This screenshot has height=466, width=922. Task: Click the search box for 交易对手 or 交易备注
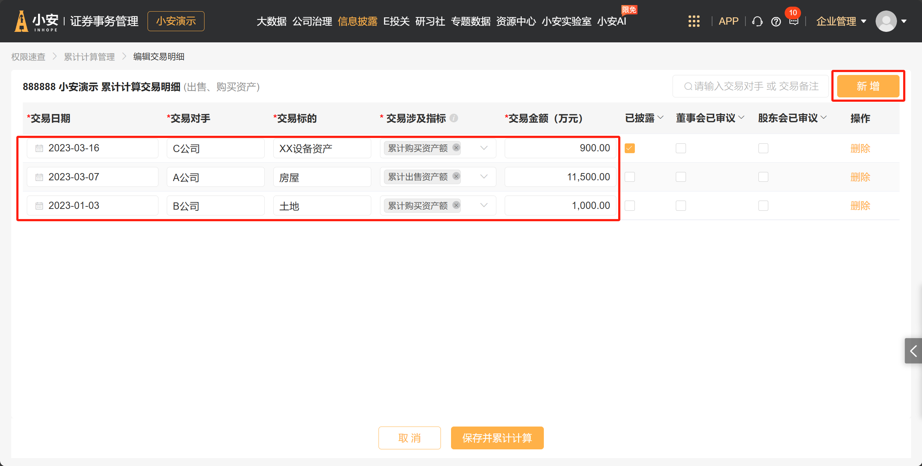coord(751,86)
